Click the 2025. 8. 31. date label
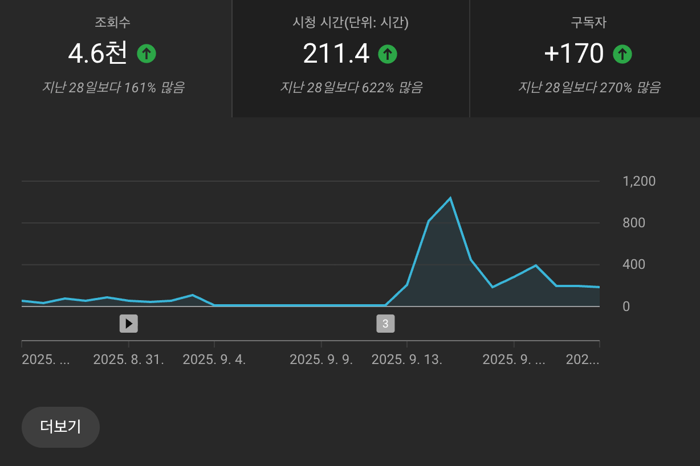Image resolution: width=700 pixels, height=466 pixels. point(129,360)
